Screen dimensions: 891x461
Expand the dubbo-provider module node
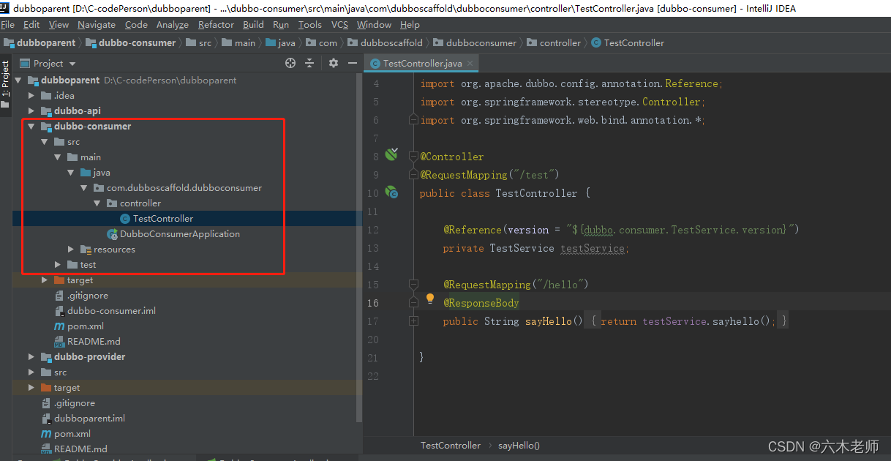point(31,357)
